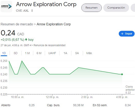This screenshot has height=108, width=135.
Task: Click the Seguir follow button
Action: click(x=127, y=34)
